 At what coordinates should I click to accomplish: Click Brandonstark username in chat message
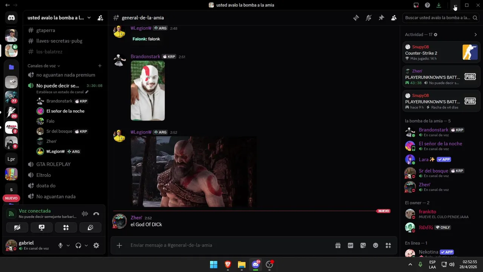pos(145,57)
